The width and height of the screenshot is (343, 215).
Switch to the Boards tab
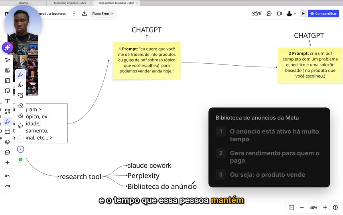[23, 3]
